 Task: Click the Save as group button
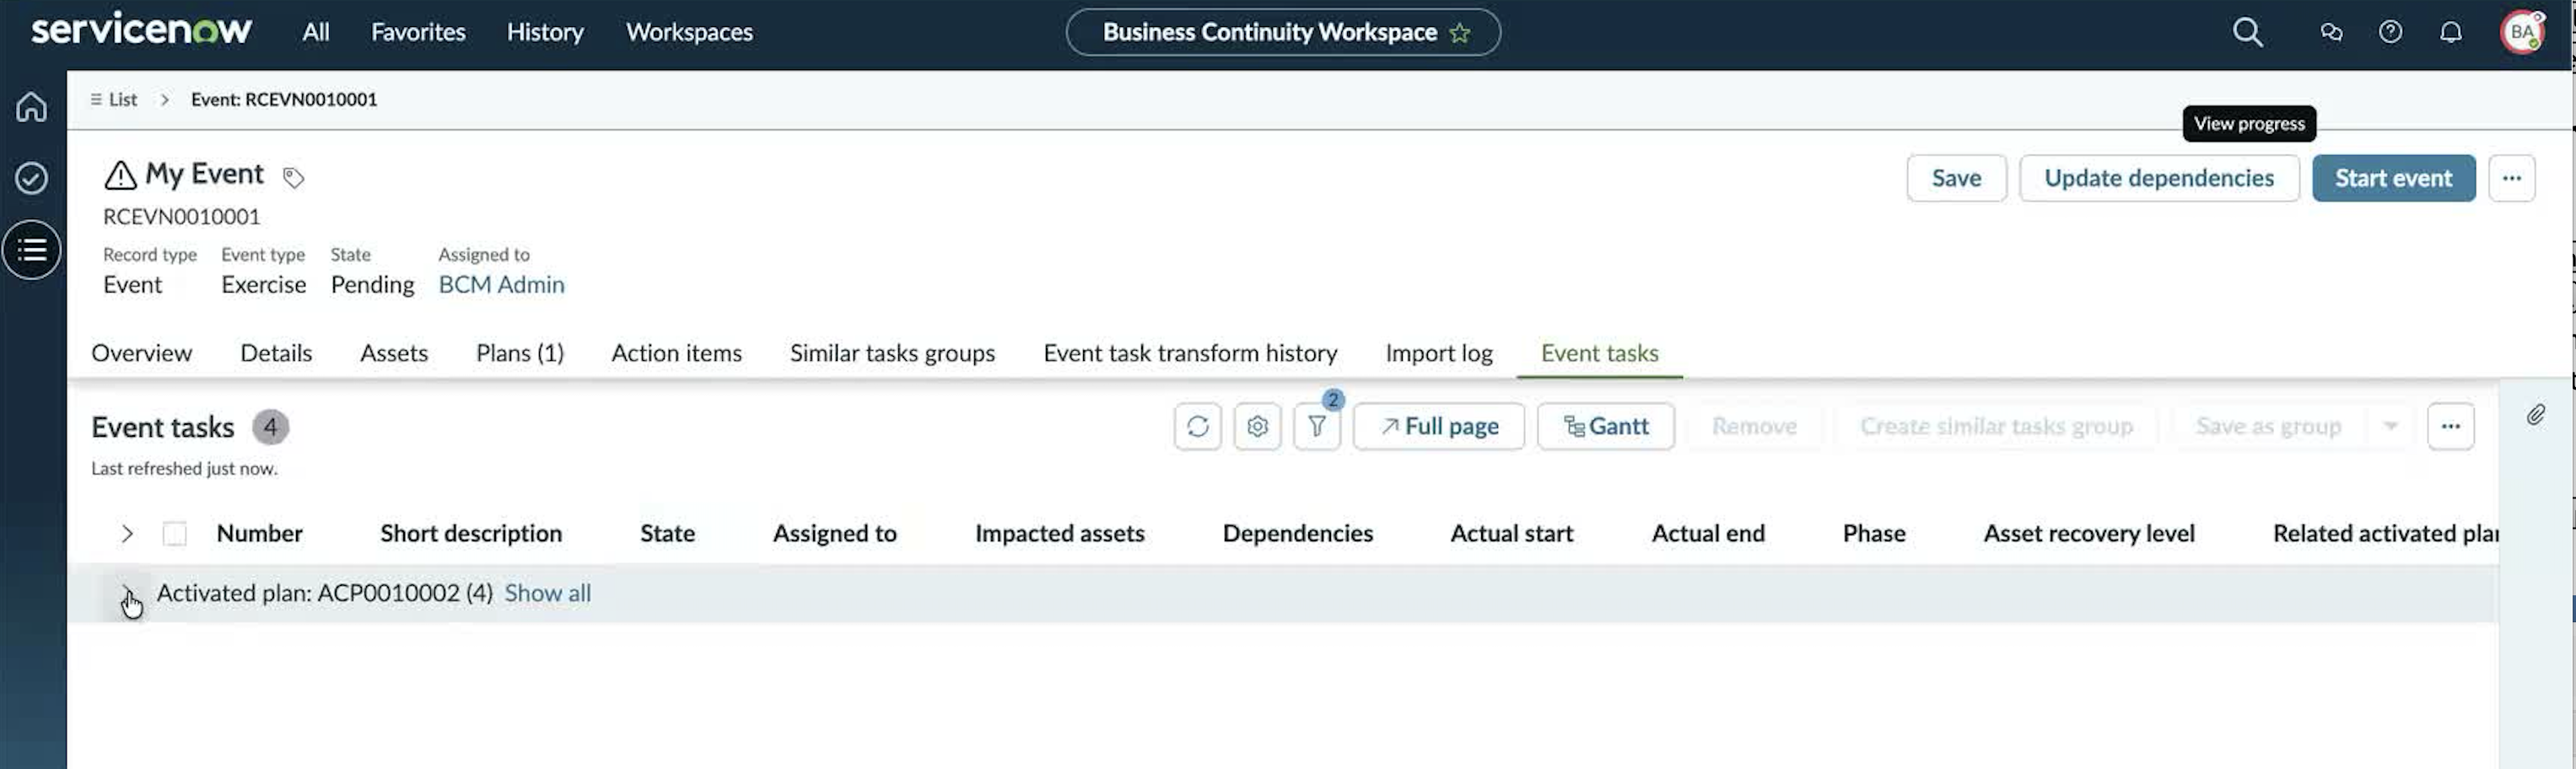tap(2268, 426)
